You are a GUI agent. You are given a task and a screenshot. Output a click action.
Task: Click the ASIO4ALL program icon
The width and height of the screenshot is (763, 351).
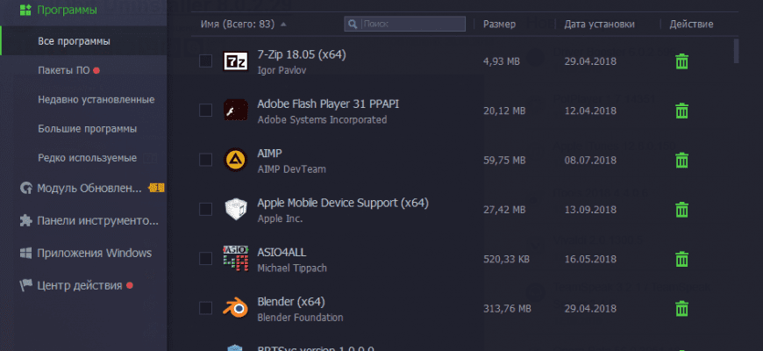click(236, 259)
